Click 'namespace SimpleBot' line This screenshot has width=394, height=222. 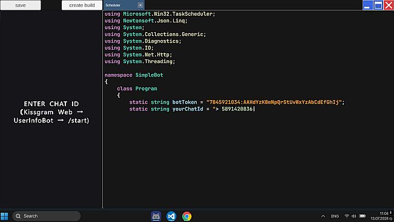pyautogui.click(x=134, y=75)
